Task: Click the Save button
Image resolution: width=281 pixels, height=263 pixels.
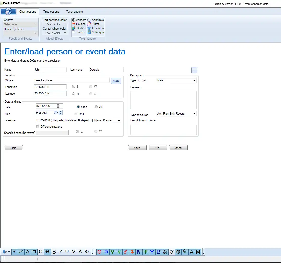Action: (x=137, y=148)
